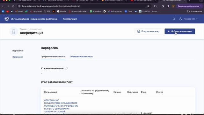Click the Получить выписку button
The width and height of the screenshot is (204, 115).
point(149,31)
